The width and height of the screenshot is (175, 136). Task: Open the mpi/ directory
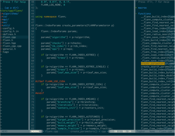click(5, 20)
